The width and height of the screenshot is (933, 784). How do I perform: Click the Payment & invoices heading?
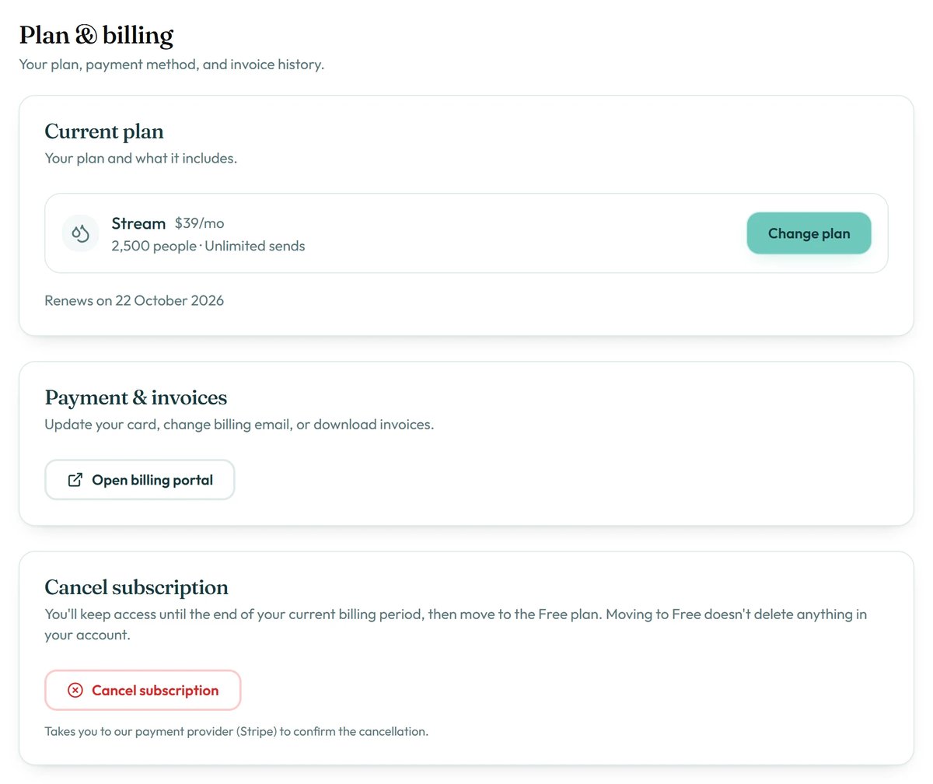click(136, 397)
